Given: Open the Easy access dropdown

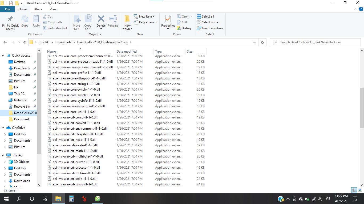Looking at the screenshot, I should 145,22.
